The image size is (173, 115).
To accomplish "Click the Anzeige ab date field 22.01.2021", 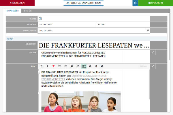I will [x=67, y=25].
